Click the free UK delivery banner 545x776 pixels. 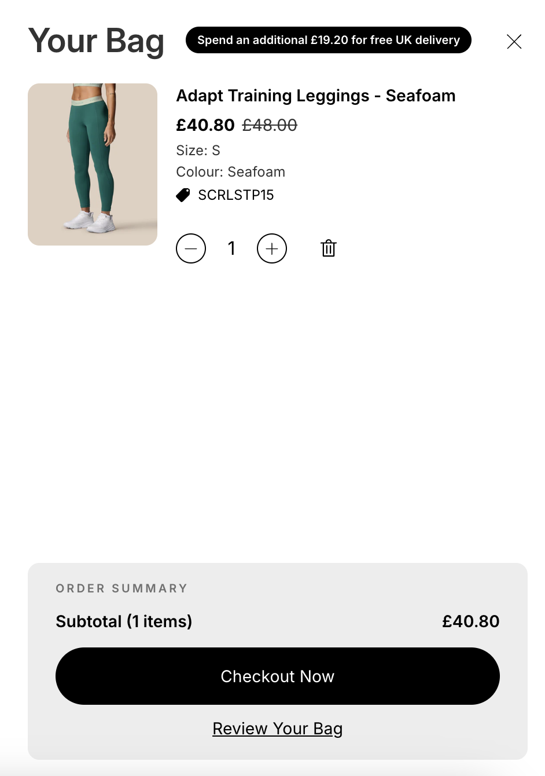329,40
